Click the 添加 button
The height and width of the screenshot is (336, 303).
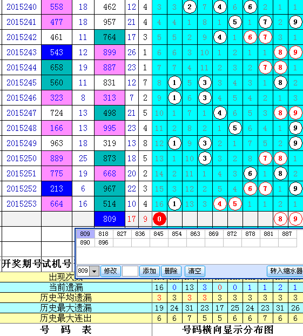tap(149, 271)
